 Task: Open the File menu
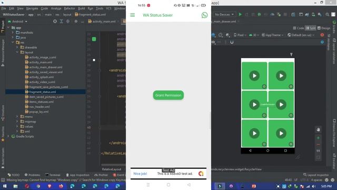(x=4, y=8)
